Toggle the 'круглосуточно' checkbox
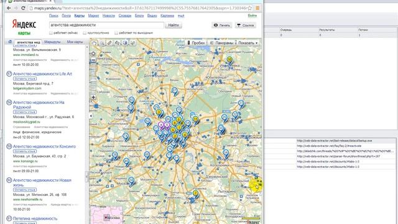The width and height of the screenshot is (398, 224). pyautogui.click(x=85, y=33)
